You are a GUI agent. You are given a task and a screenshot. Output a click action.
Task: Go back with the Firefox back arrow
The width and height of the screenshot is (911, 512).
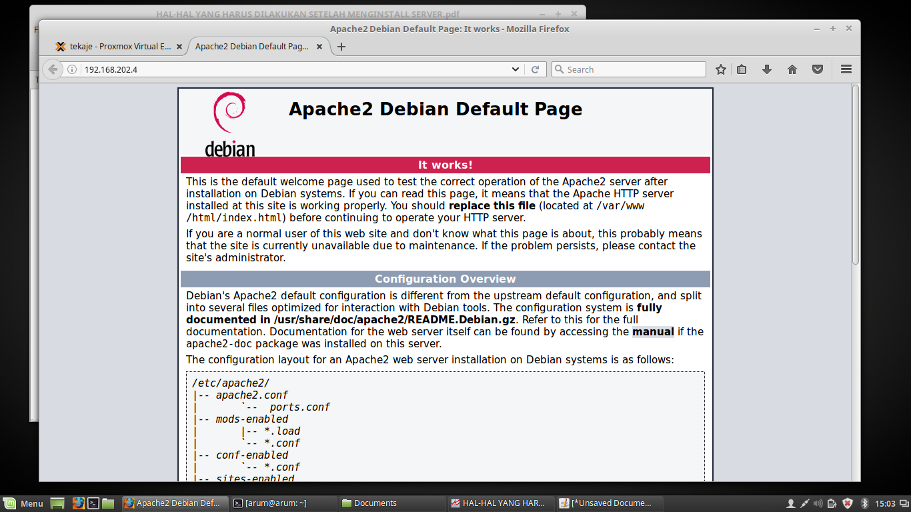pos(53,69)
